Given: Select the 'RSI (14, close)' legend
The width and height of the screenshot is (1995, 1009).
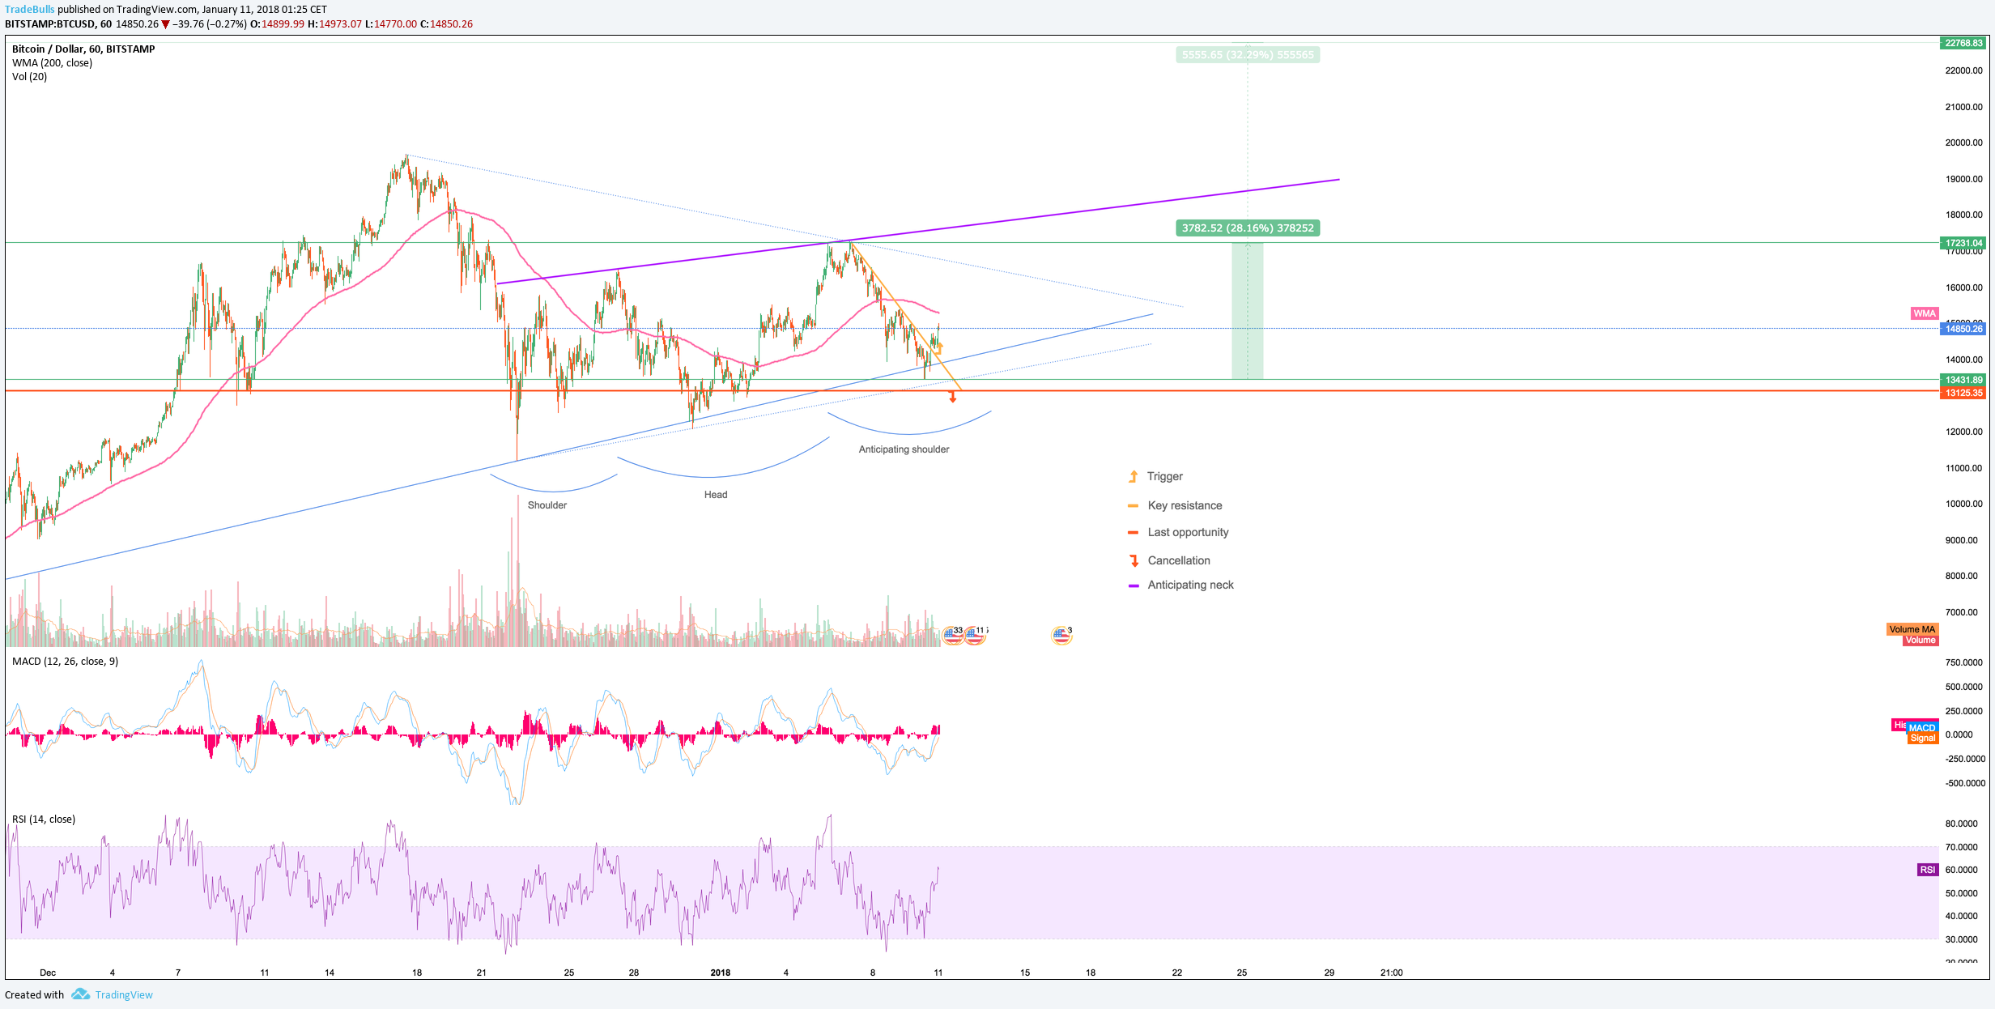Looking at the screenshot, I should coord(44,820).
